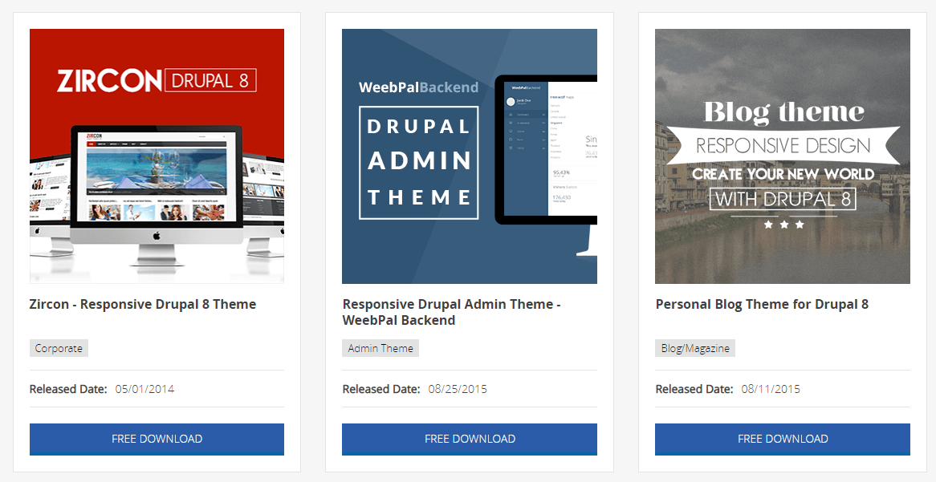936x482 pixels.
Task: Click the 08/11/2015 release date
Action: (x=771, y=389)
